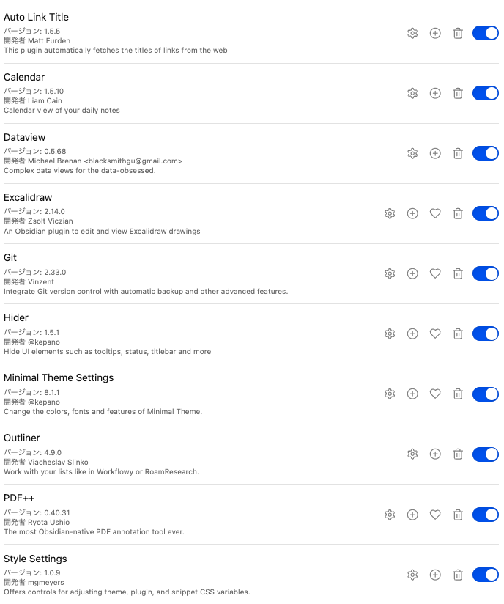
Task: Disable the Outliner plugin toggle
Action: [485, 454]
